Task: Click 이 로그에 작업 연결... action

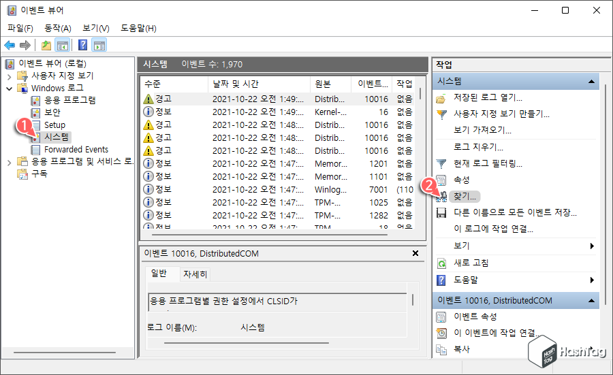Action: point(493,229)
